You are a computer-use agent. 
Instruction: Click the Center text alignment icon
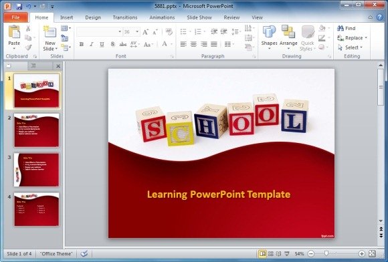193,44
